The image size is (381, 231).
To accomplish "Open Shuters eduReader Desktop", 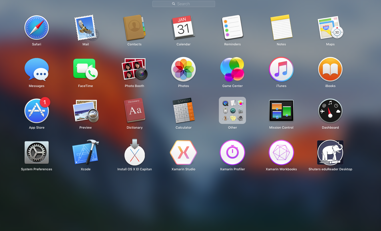I will pos(330,152).
